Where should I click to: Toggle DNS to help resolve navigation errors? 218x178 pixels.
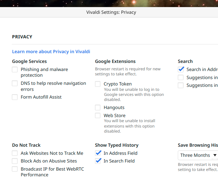coord(15,83)
